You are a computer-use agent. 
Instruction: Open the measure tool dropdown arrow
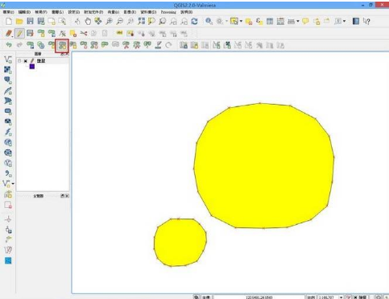[x=298, y=21]
